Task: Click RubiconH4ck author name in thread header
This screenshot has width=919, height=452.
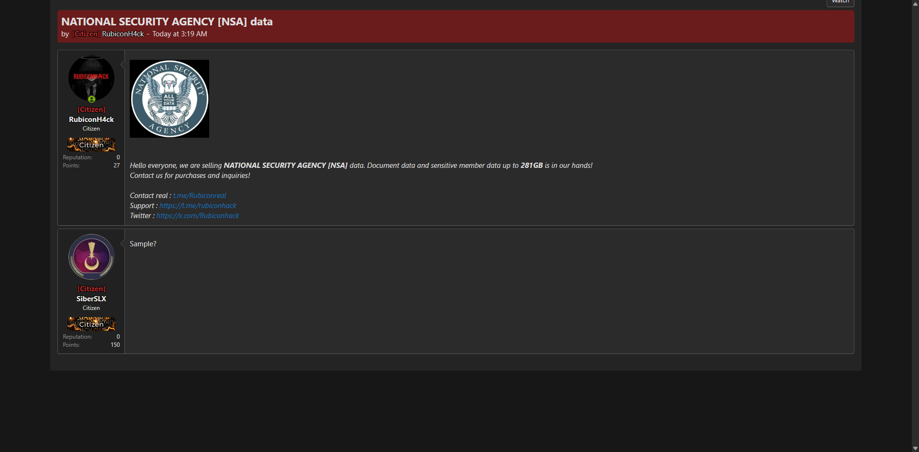Action: 123,34
